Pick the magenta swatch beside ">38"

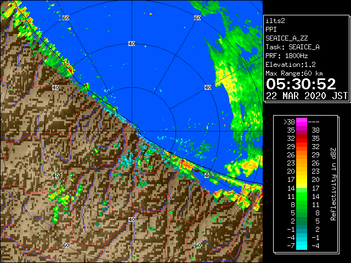(302, 122)
